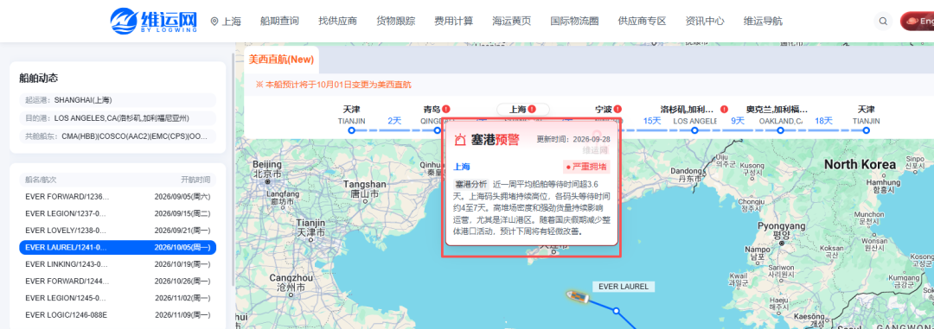This screenshot has width=934, height=329.
Task: Click the 严重拥堵 status badge
Action: click(x=586, y=168)
